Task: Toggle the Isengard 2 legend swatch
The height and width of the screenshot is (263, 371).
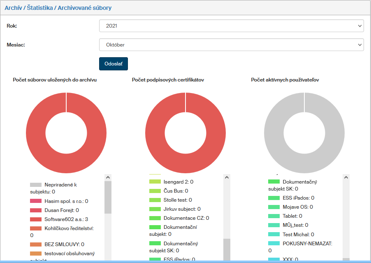Action: pos(155,182)
